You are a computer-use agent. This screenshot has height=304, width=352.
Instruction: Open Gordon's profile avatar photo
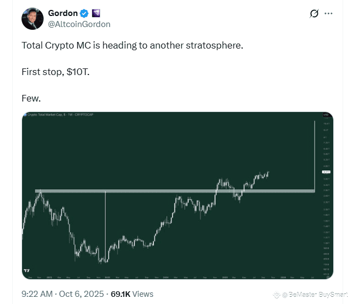tap(33, 19)
